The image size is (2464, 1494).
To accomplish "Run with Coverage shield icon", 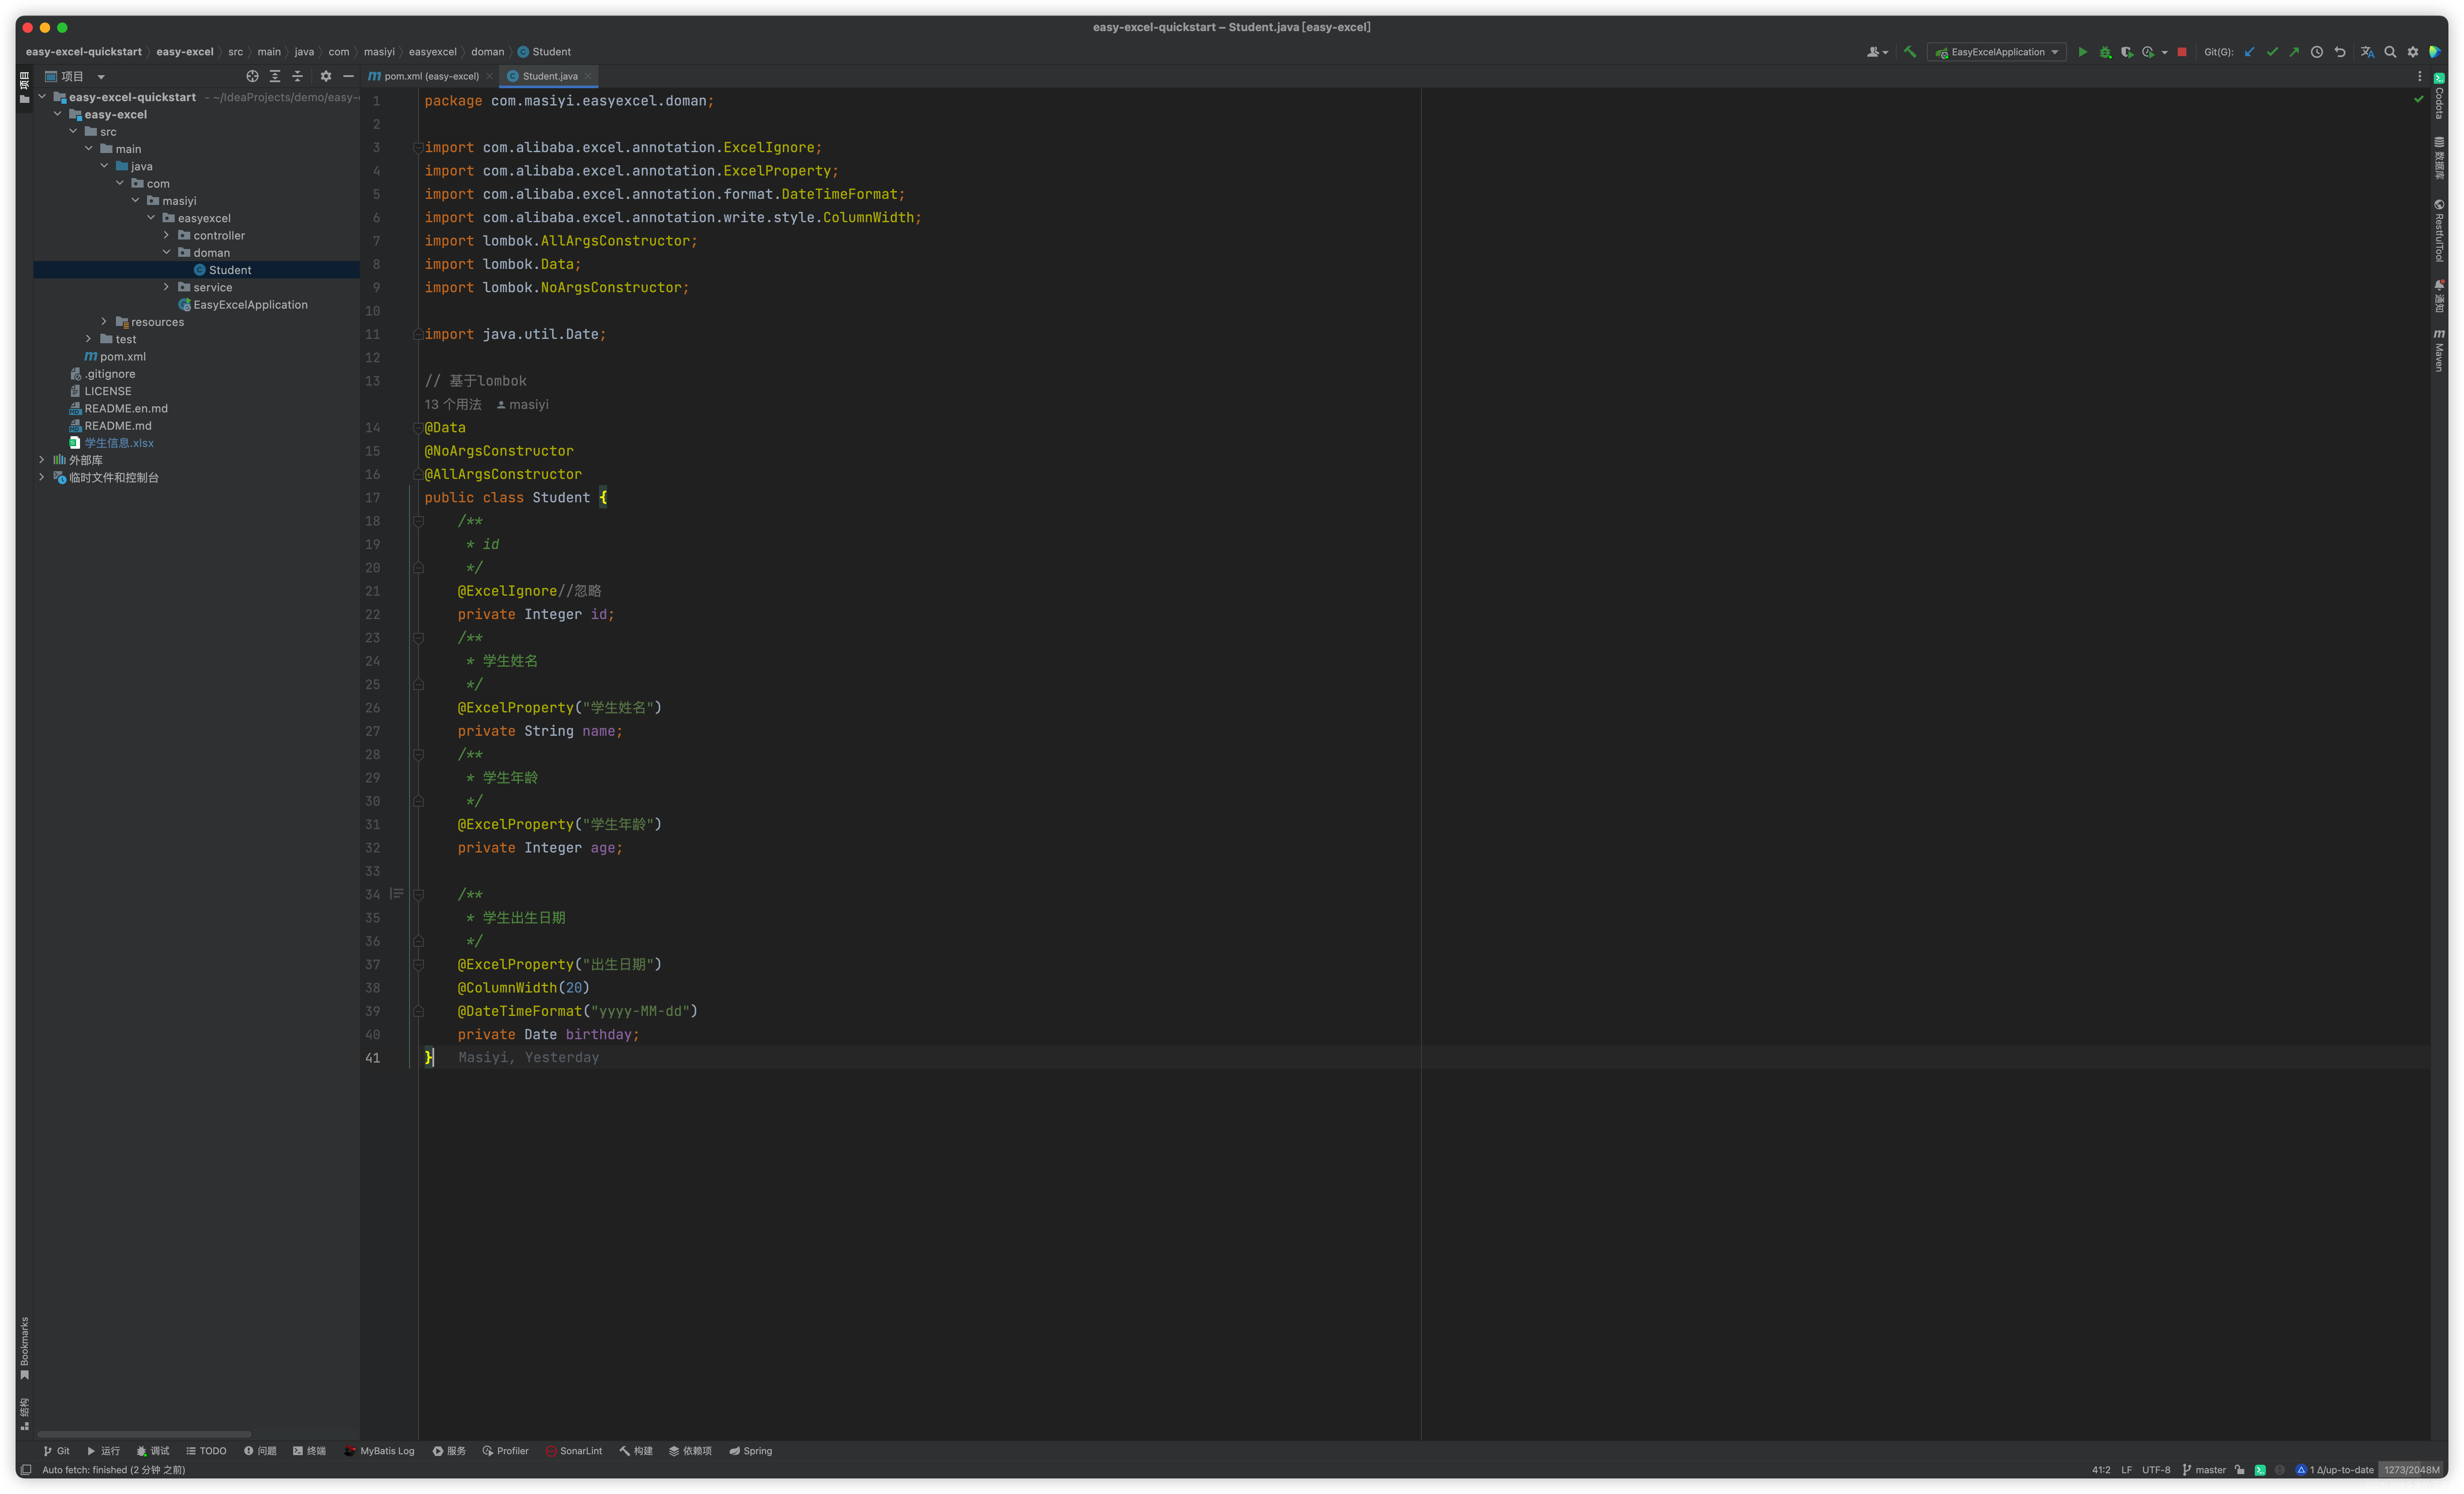I will click(2127, 52).
